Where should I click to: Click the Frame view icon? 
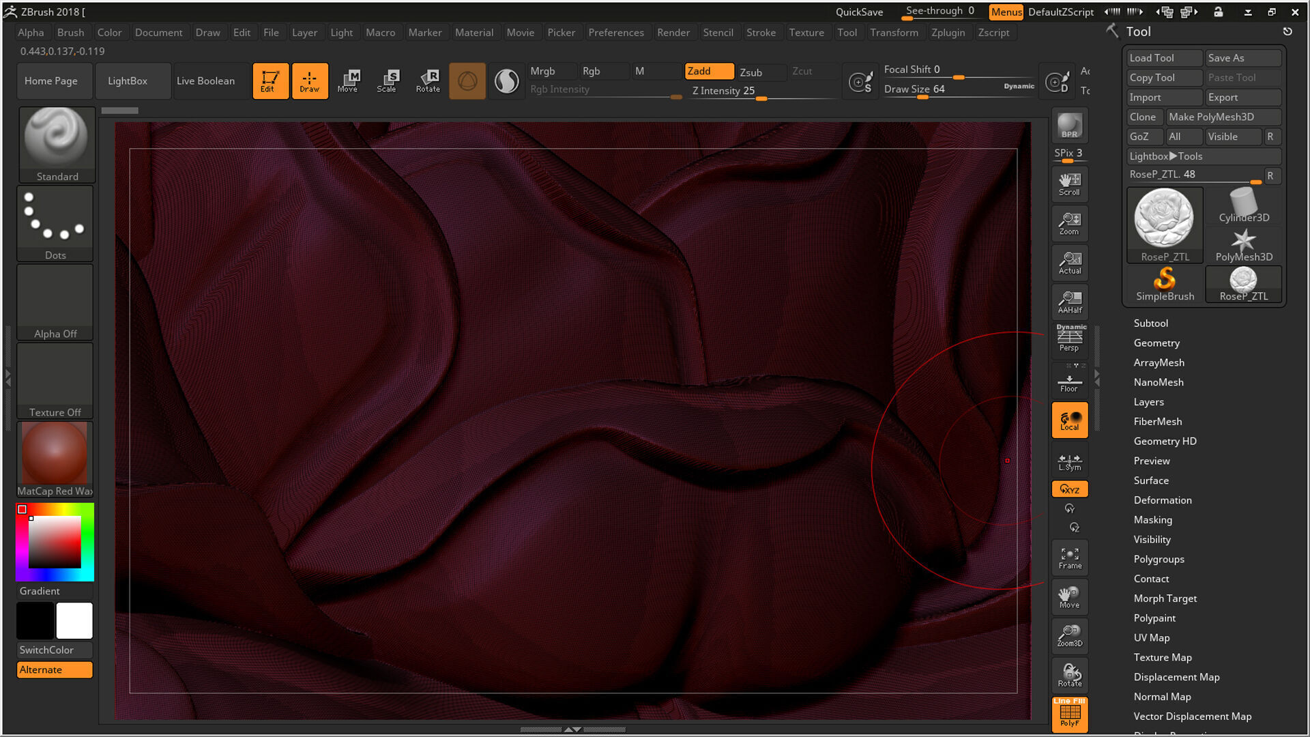pos(1069,558)
